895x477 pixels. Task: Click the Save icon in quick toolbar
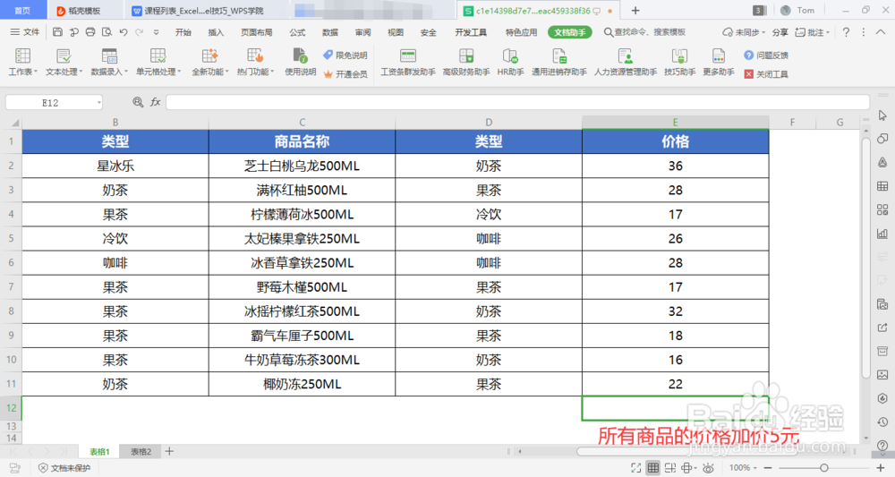[x=57, y=32]
